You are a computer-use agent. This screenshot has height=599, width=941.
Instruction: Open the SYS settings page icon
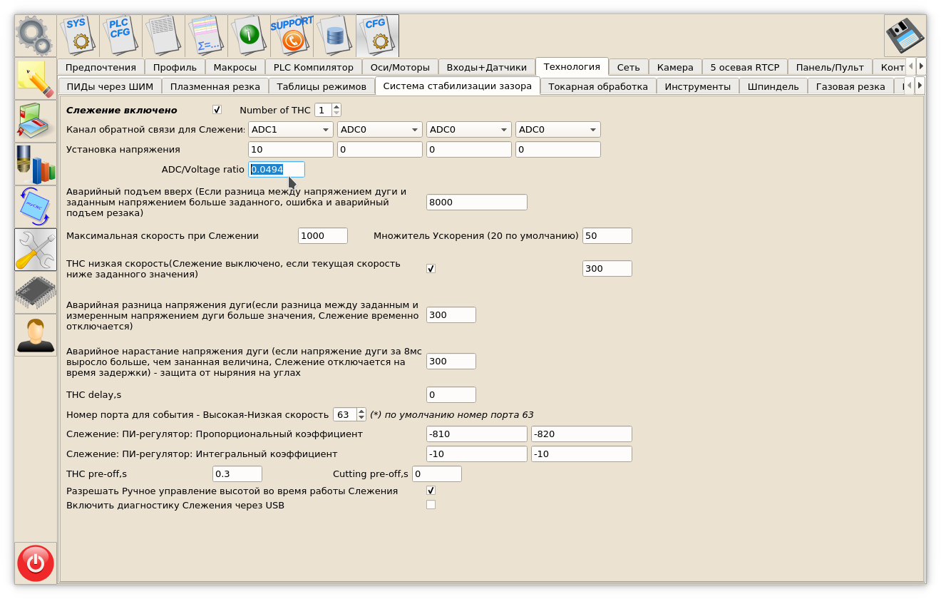(78, 36)
